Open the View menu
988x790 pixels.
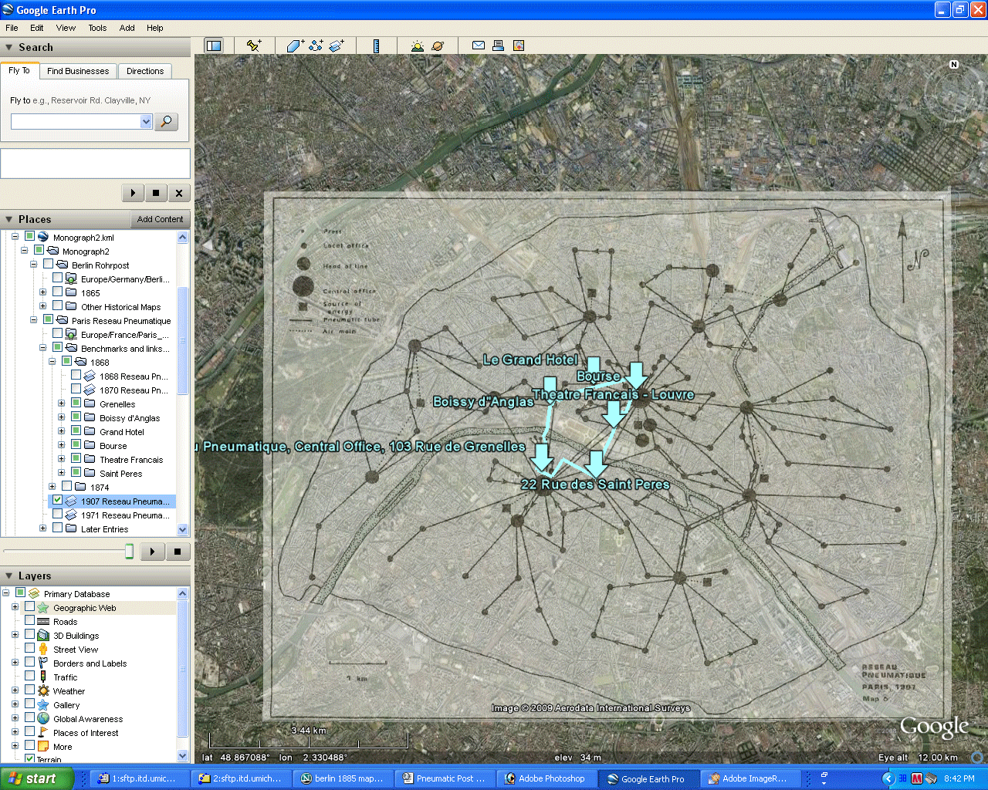pyautogui.click(x=66, y=28)
